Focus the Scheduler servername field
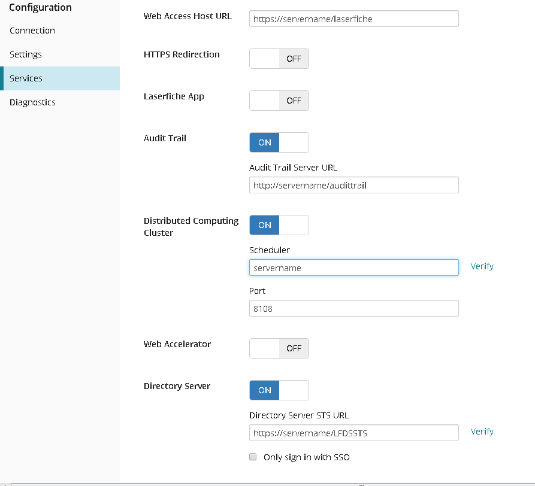Image resolution: width=535 pixels, height=486 pixels. point(354,268)
